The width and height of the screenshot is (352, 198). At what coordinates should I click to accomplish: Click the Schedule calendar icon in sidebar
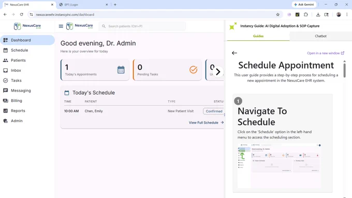(6, 50)
